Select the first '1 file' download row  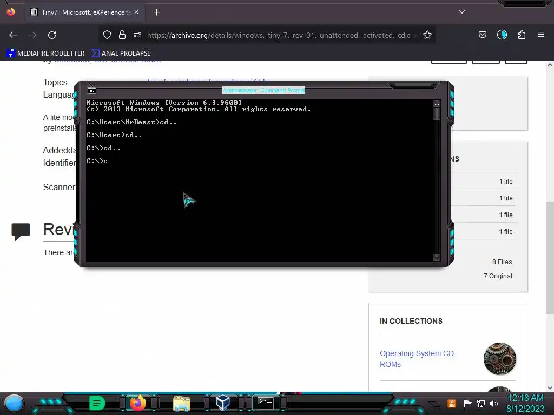[506, 182]
